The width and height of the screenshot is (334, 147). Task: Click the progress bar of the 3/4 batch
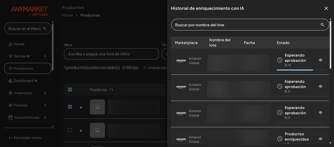301,70
